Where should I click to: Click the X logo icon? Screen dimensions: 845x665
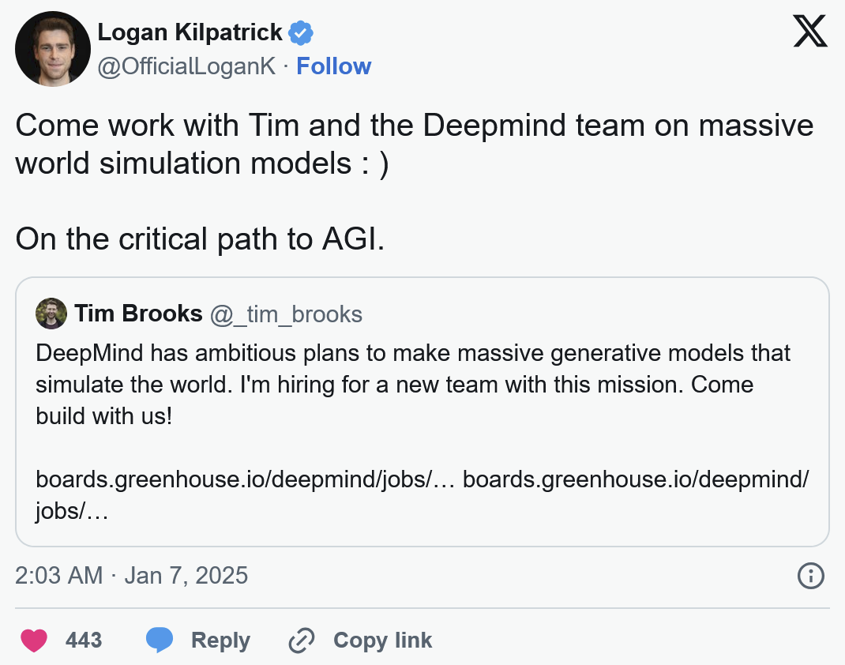click(x=809, y=32)
